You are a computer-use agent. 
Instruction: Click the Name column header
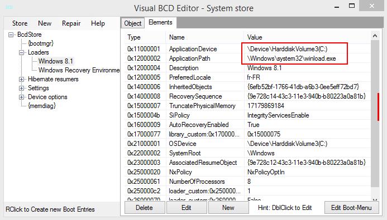click(204, 37)
